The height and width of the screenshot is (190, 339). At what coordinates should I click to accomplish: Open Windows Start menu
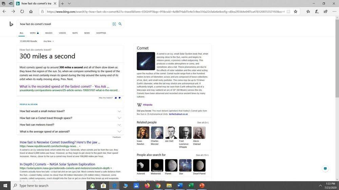pos(5,186)
